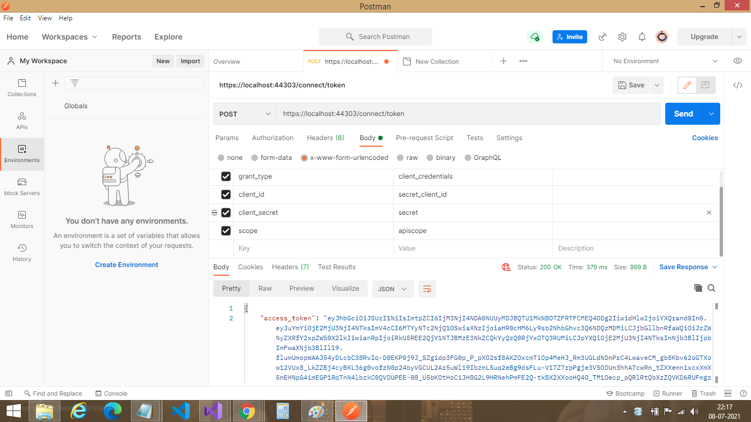Image resolution: width=751 pixels, height=422 pixels.
Task: Open the comments icon beside the pencil
Action: click(x=705, y=85)
